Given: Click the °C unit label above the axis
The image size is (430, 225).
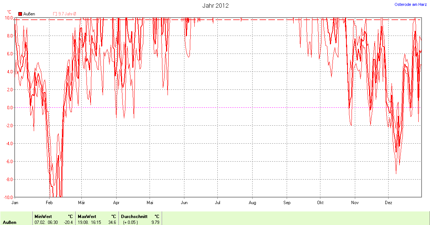Looking at the screenshot, I should pos(9,12).
